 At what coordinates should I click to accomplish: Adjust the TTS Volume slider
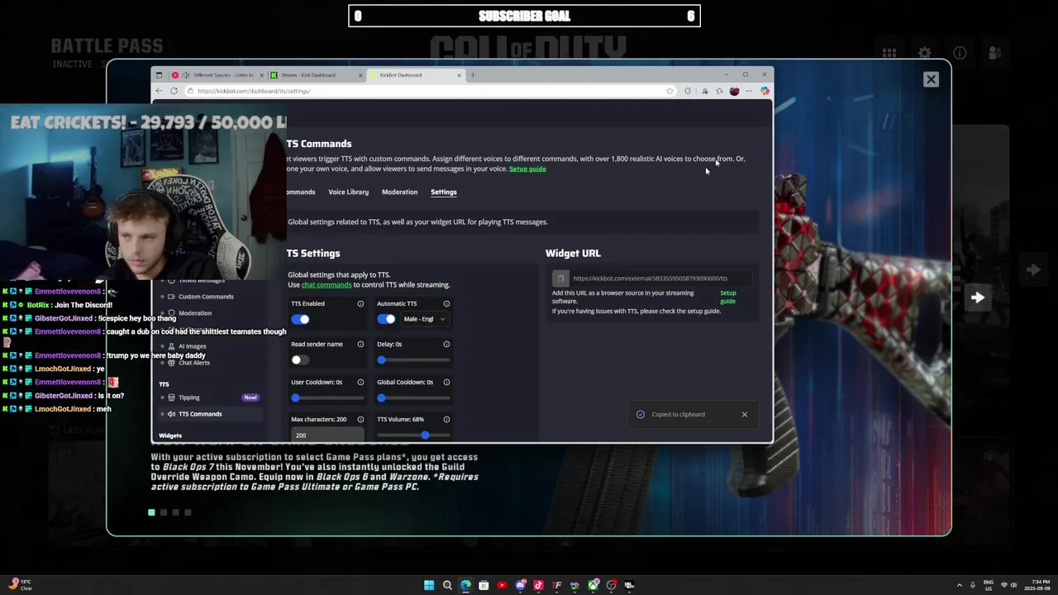pos(413,436)
